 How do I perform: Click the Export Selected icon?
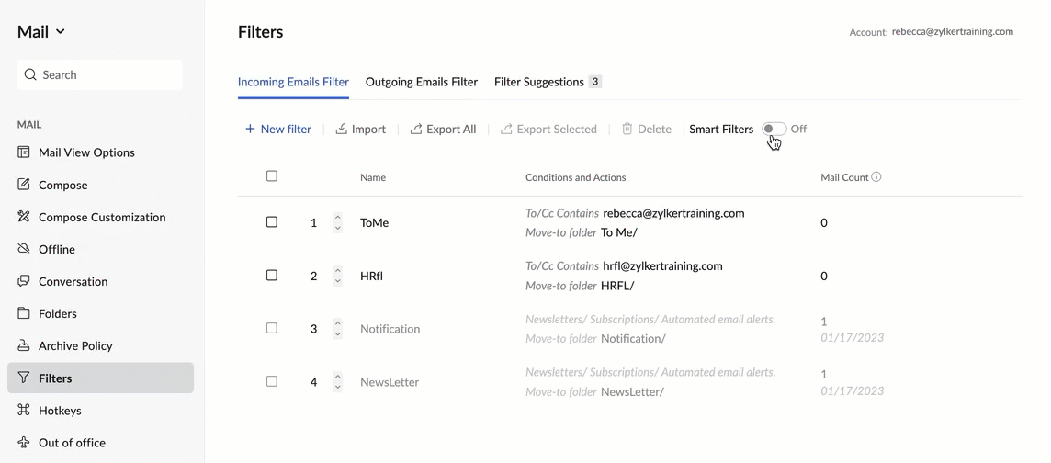pos(506,129)
